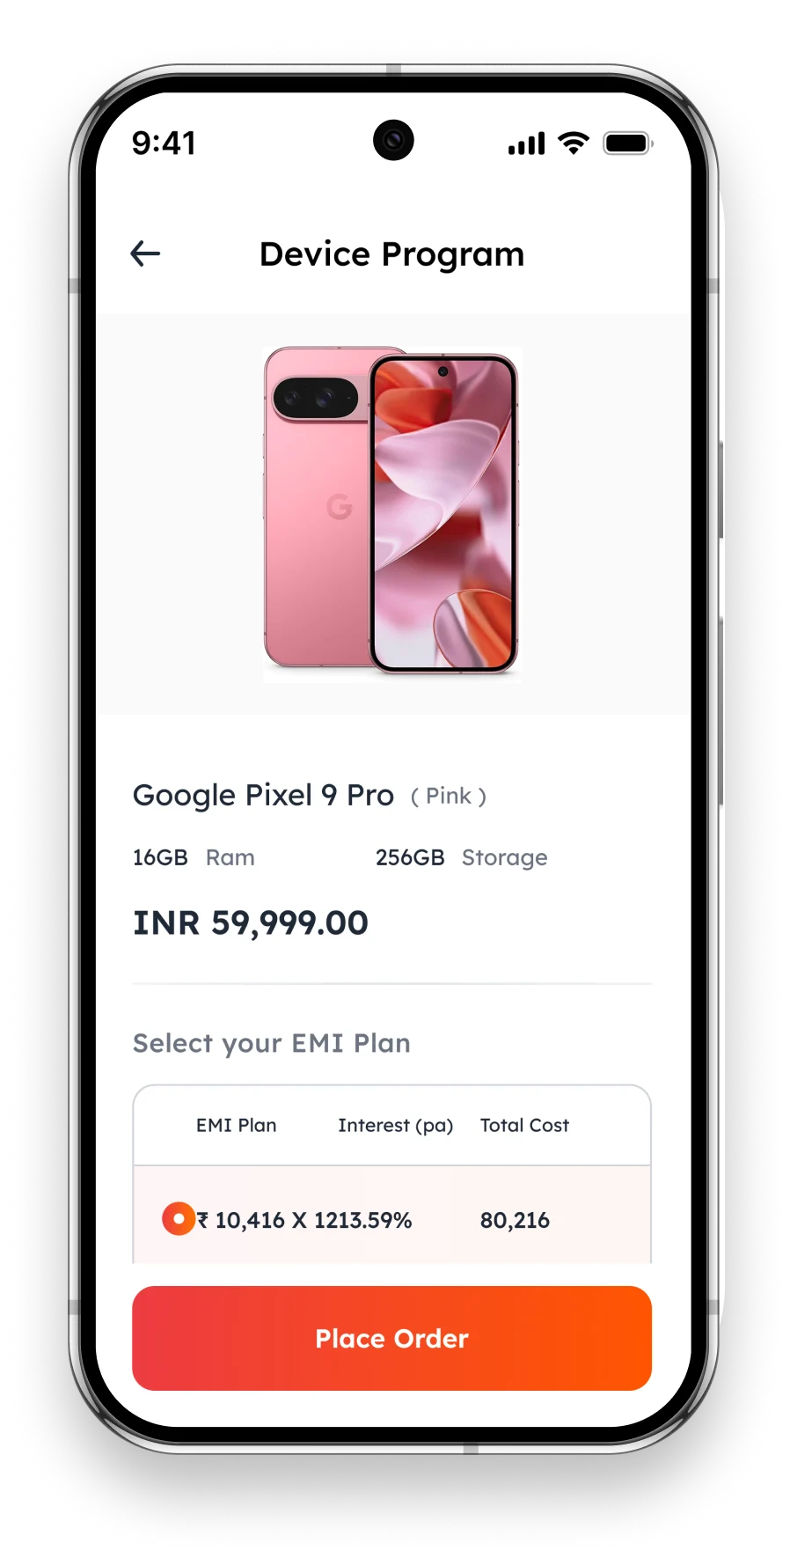This screenshot has height=1558, width=790.
Task: Click the INR 59,999.00 price
Action: (251, 923)
